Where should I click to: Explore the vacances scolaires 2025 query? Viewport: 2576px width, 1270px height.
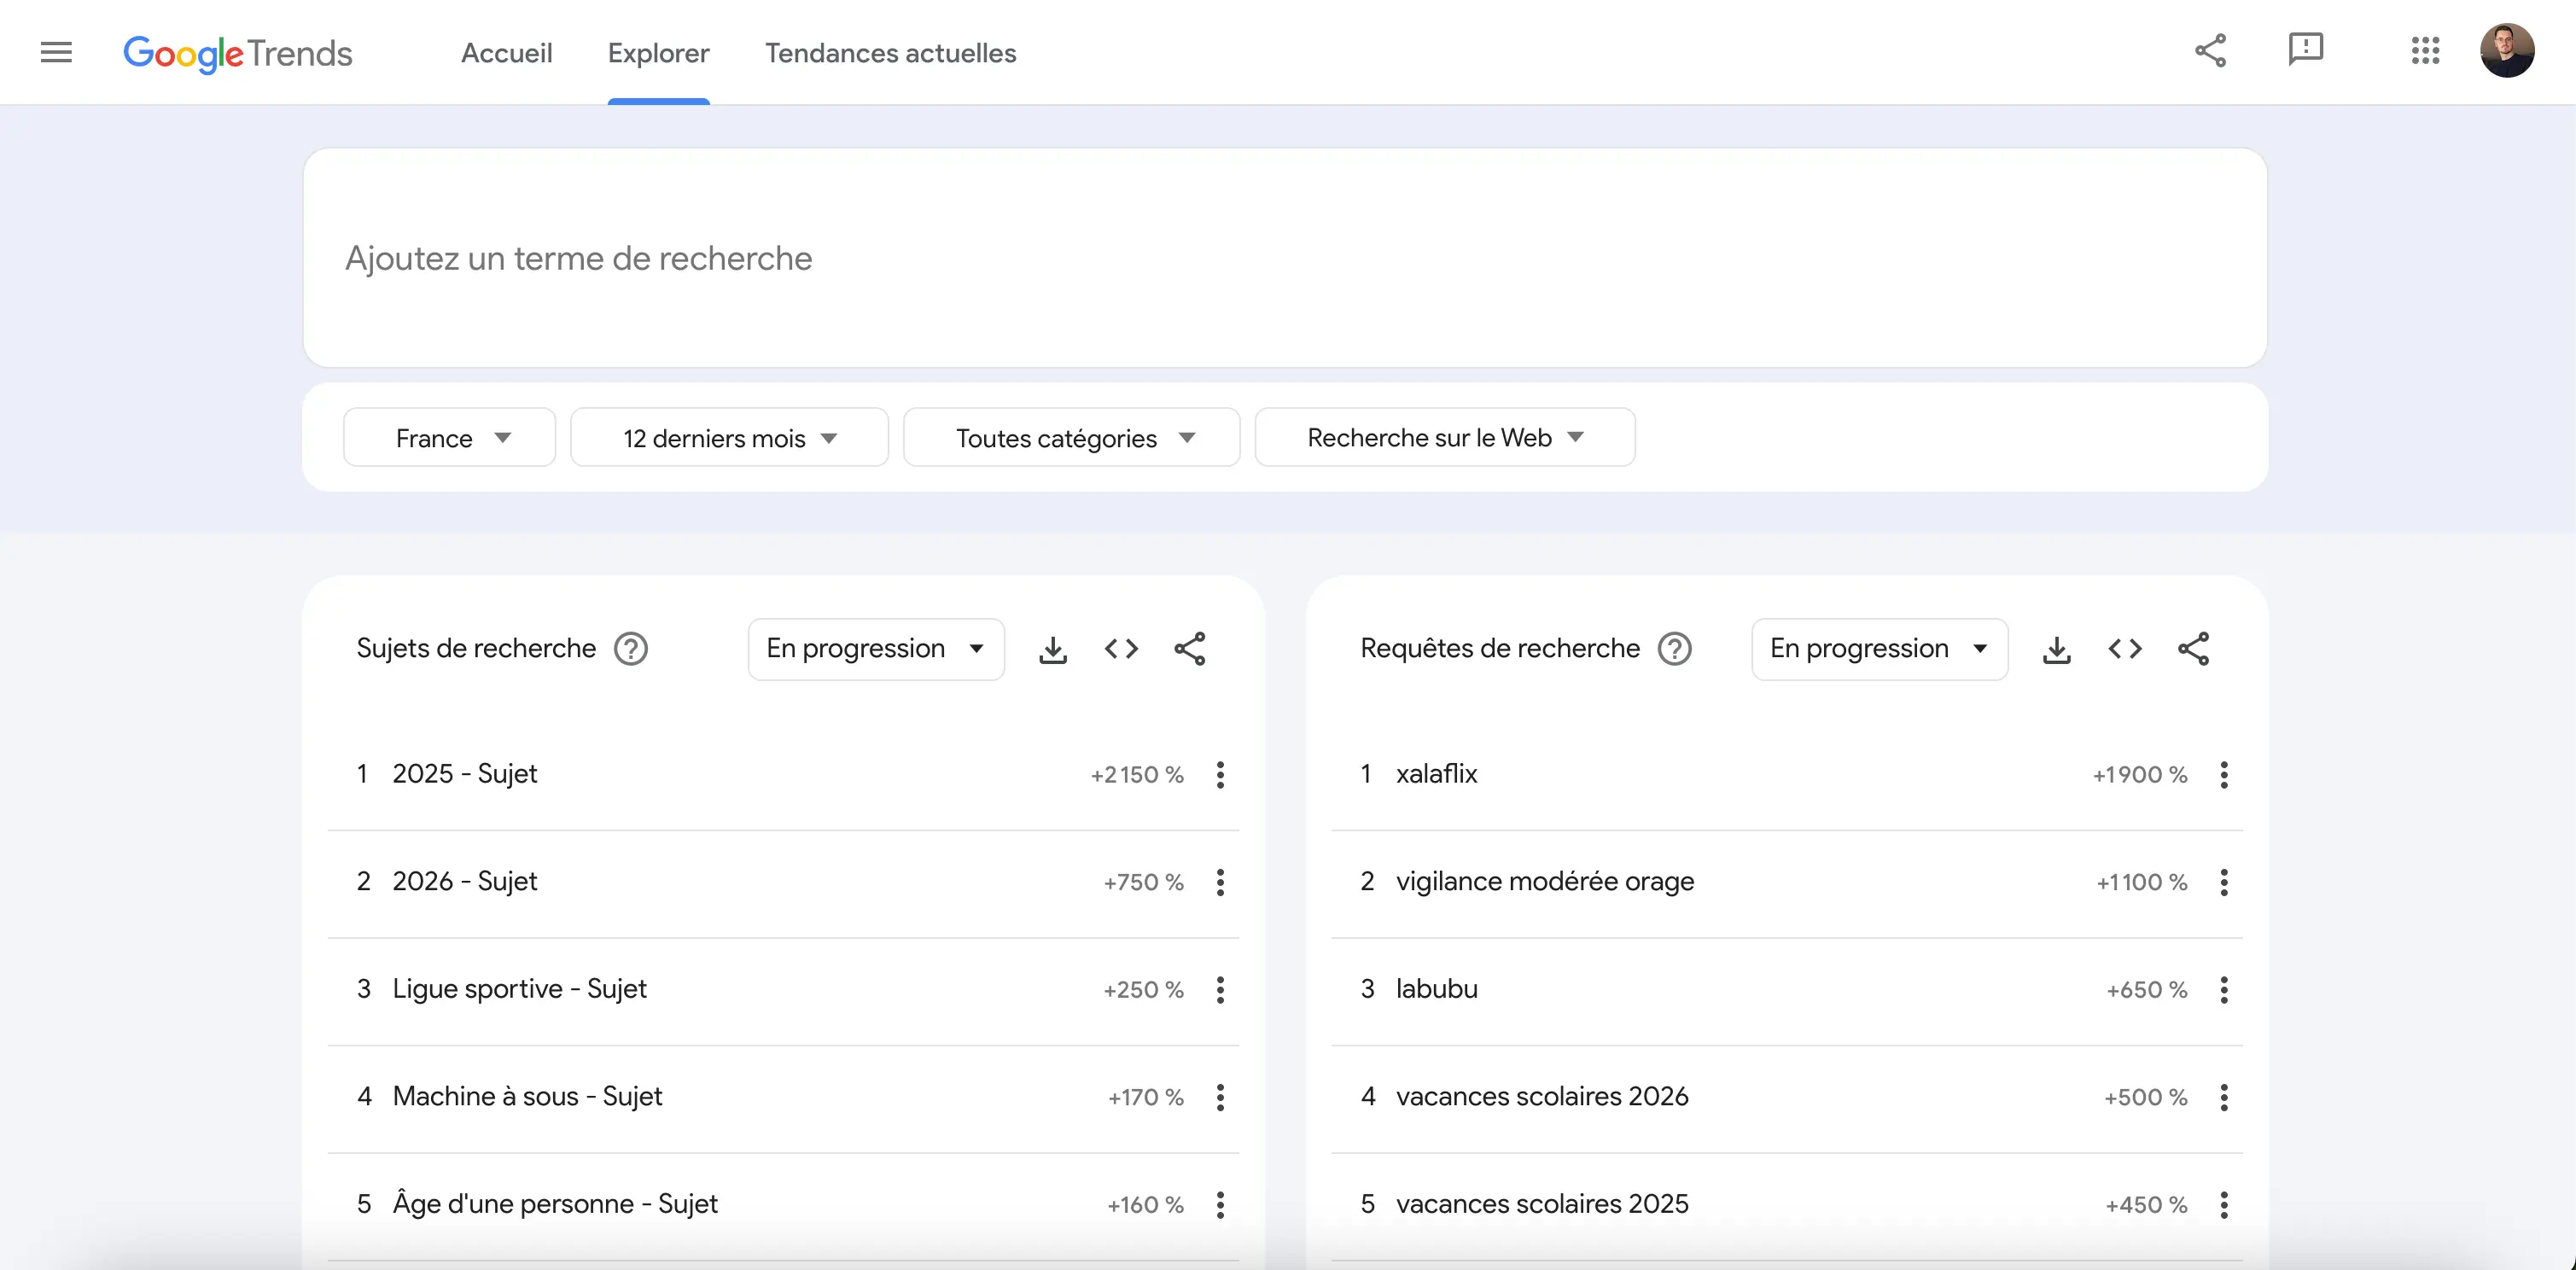[1542, 1204]
